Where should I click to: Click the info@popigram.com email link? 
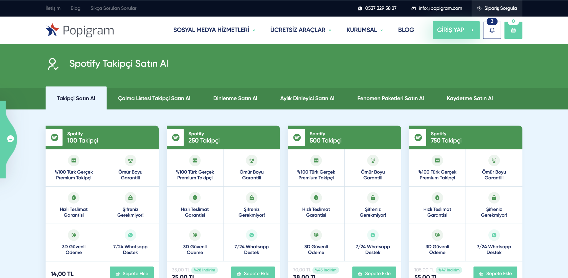[x=440, y=8]
